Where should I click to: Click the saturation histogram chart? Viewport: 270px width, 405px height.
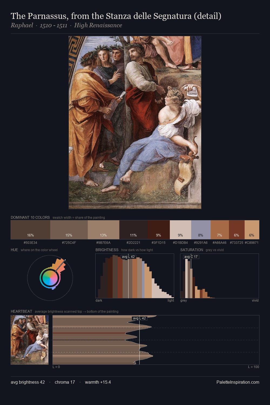[220, 276]
